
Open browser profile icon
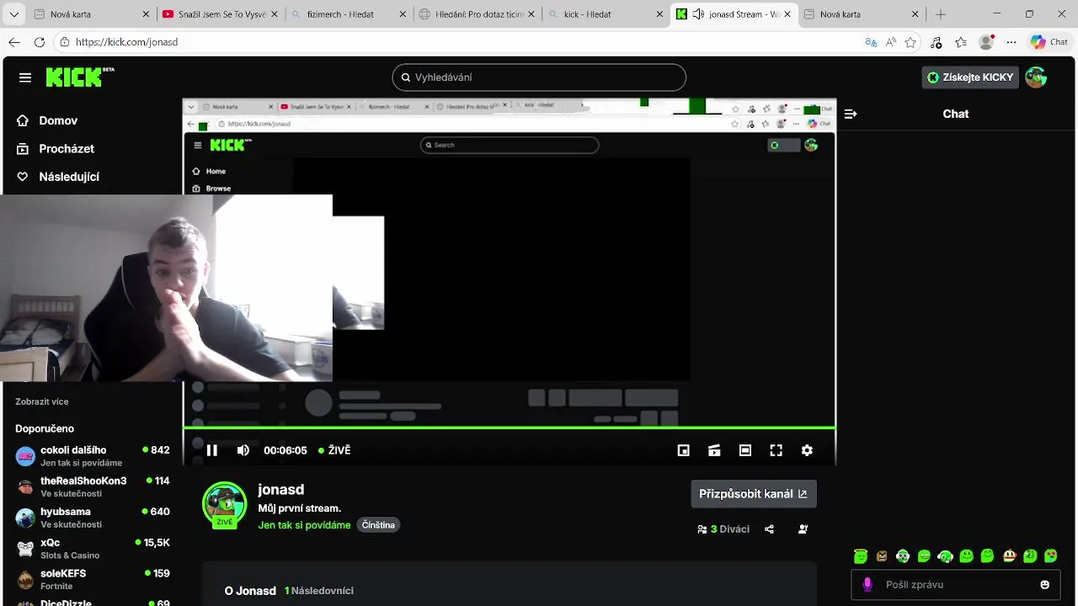986,42
